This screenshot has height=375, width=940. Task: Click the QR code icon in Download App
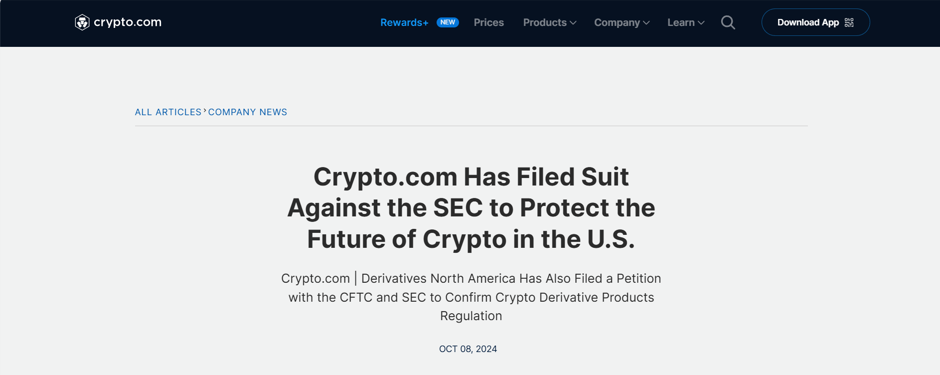pos(849,22)
